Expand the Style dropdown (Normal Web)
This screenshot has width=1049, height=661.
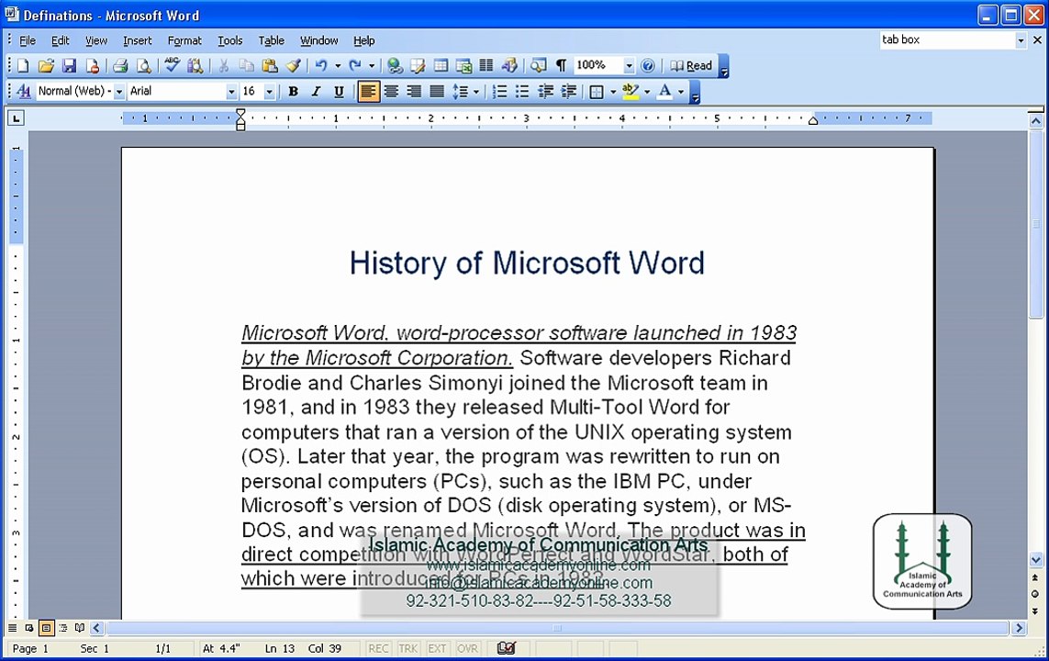click(x=119, y=91)
